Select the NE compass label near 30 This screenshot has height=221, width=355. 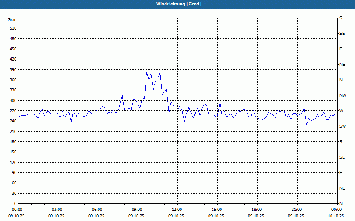click(342, 188)
